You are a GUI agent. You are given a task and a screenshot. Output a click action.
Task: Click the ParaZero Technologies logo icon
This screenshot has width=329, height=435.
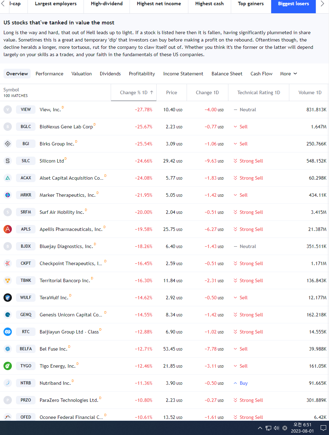[x=8, y=400]
